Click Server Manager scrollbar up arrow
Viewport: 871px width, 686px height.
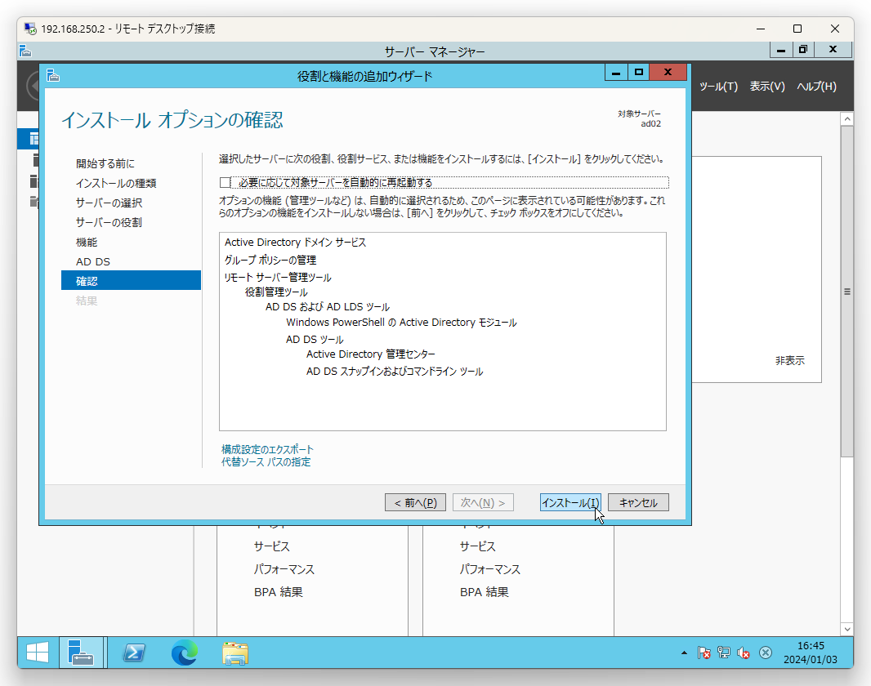(x=846, y=118)
